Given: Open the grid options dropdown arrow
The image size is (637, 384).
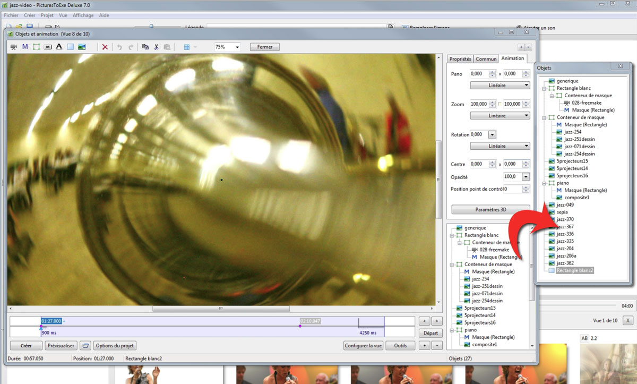Looking at the screenshot, I should point(195,47).
